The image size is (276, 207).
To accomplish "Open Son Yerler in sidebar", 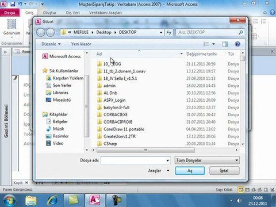I will pyautogui.click(x=59, y=85).
